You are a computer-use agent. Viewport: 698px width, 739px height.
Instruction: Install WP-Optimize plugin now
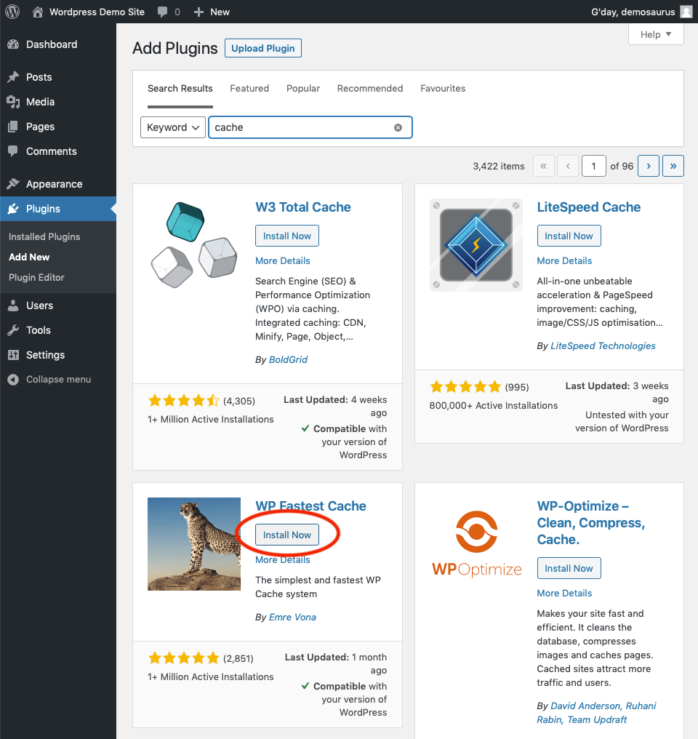tap(569, 568)
